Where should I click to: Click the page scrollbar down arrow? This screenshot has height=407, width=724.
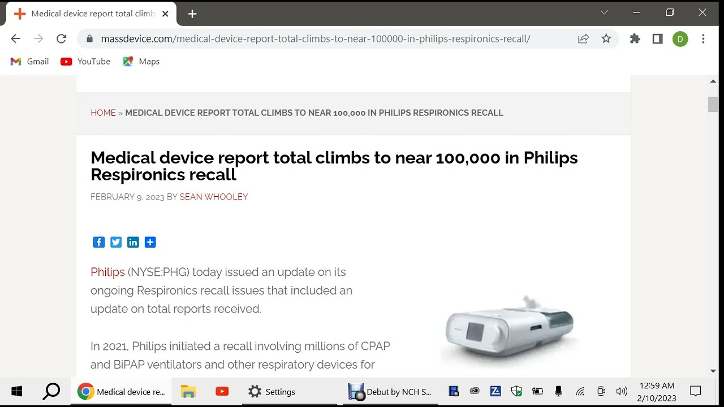(x=713, y=371)
